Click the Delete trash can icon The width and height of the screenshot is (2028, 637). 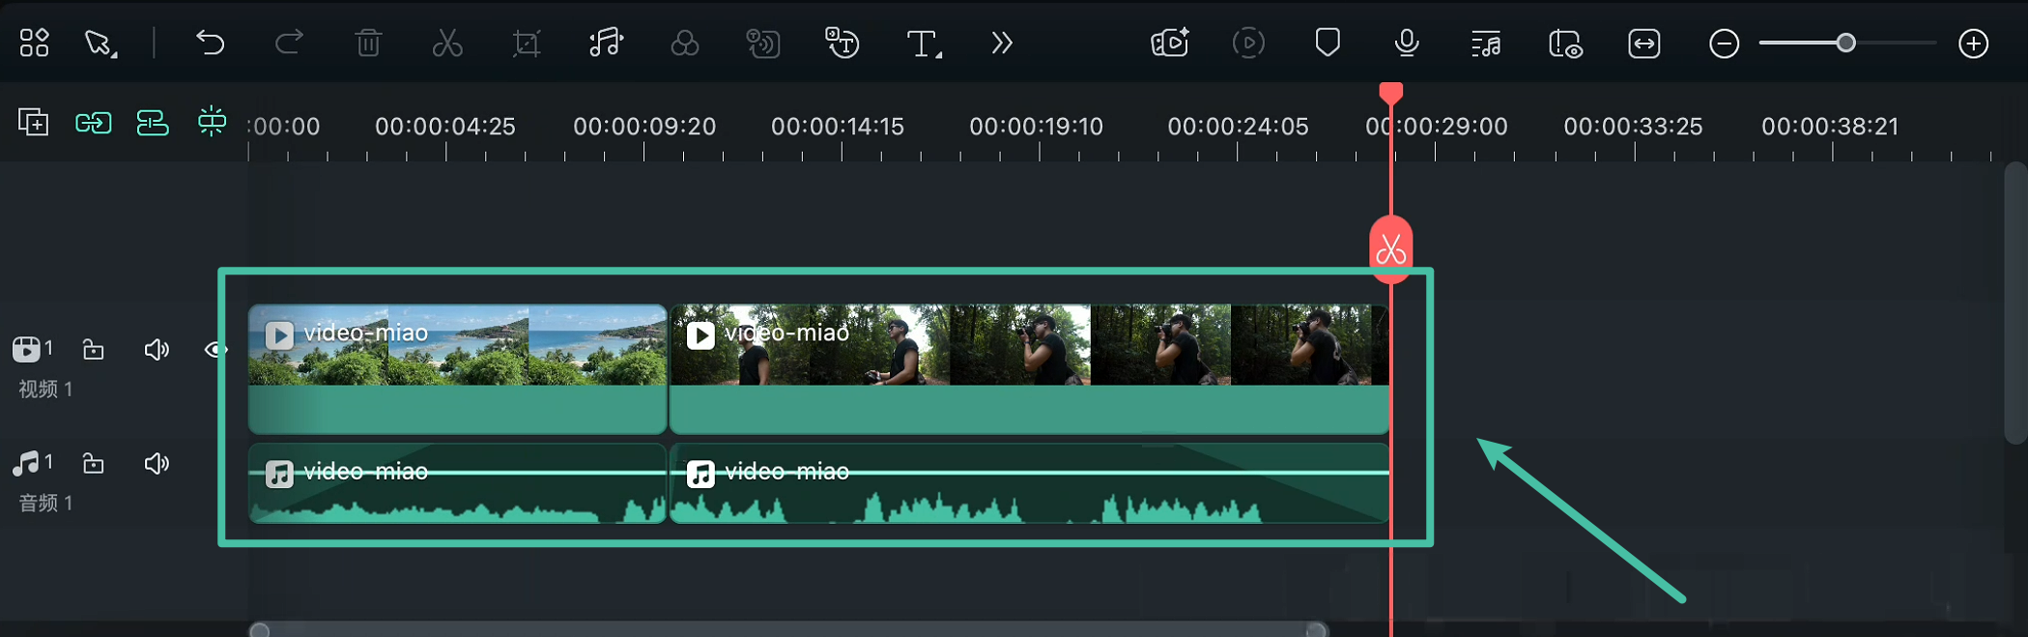(368, 43)
